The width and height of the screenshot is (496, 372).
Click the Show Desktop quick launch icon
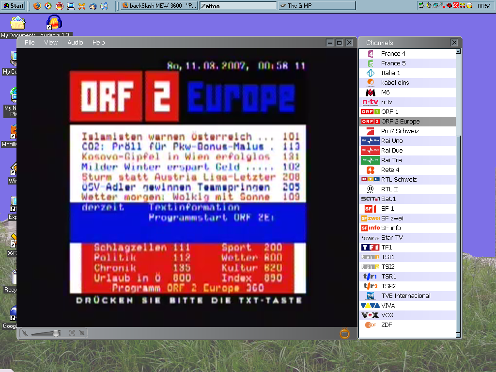(71, 6)
